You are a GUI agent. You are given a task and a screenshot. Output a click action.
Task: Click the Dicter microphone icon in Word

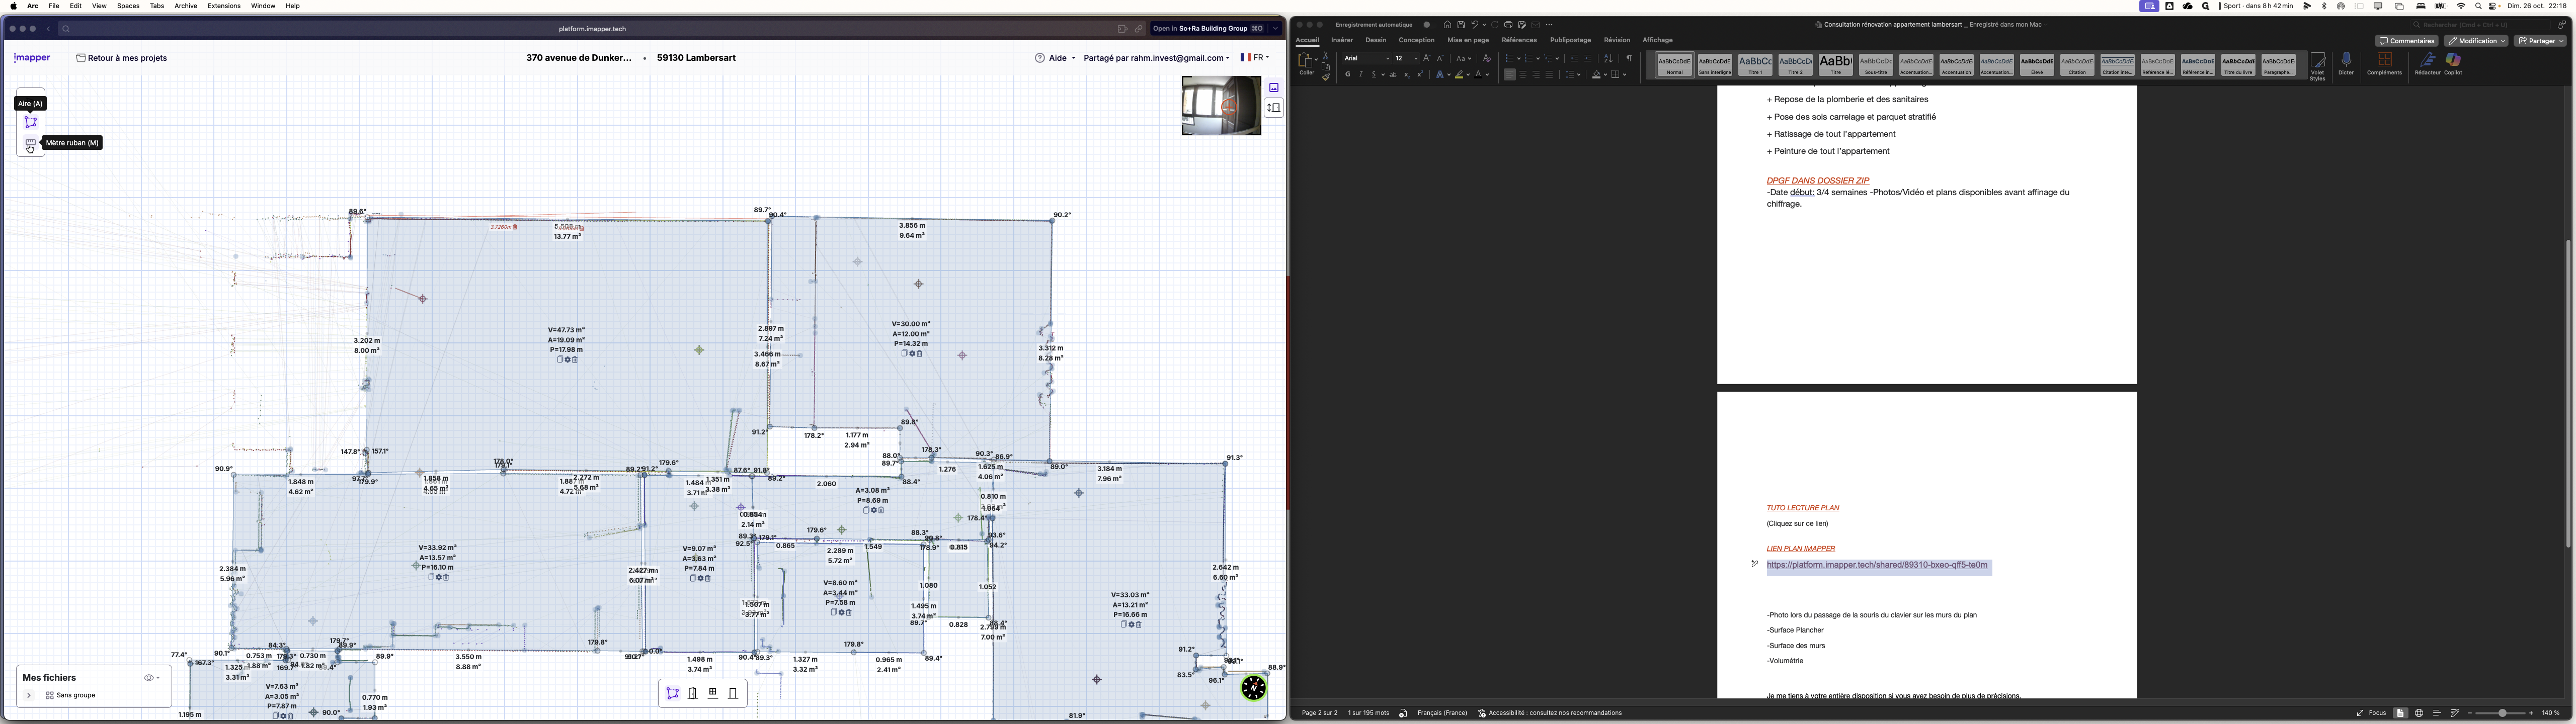(2346, 60)
